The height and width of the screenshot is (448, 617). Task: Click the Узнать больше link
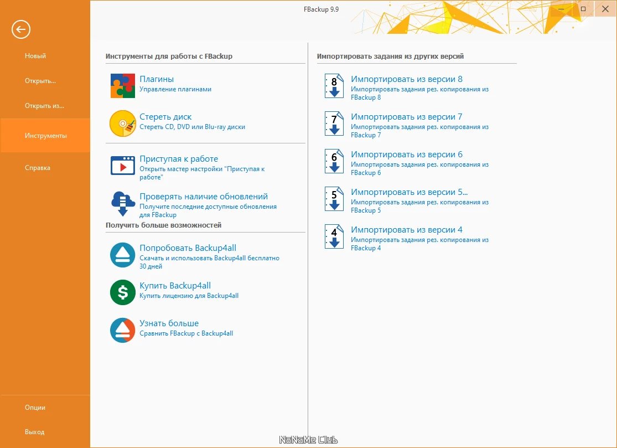[169, 323]
